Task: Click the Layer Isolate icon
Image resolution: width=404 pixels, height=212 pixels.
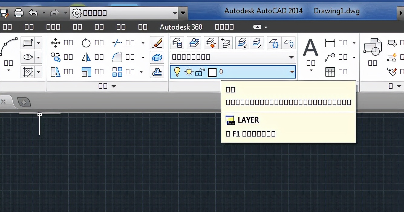Action: [243, 43]
